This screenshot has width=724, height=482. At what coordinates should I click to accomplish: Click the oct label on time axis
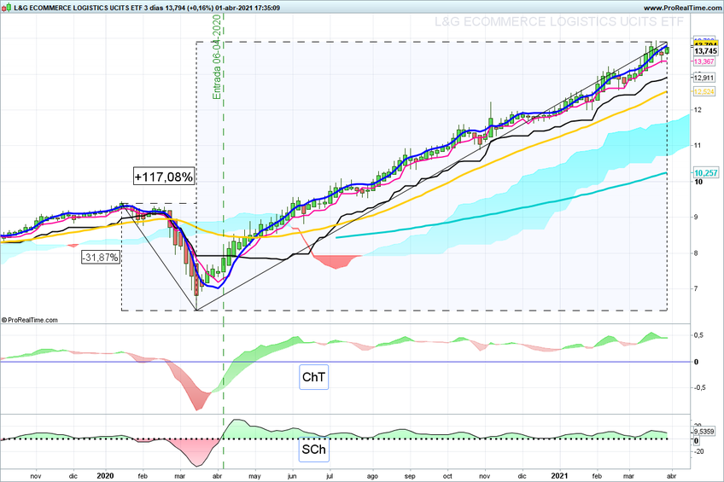coord(447,477)
